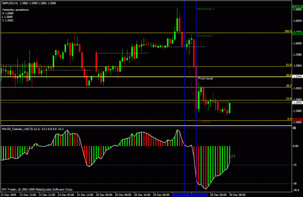This screenshot has height=197, width=303.
Task: Click the '28 Dec 16:00' time axis label
Action: [142, 195]
